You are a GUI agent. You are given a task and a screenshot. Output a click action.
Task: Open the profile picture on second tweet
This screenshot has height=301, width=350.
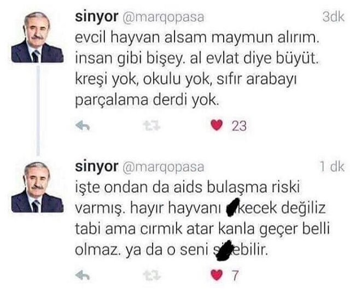[x=37, y=187]
